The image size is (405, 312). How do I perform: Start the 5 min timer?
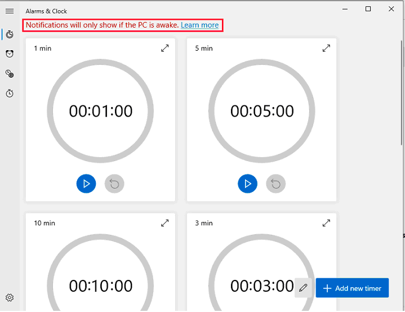247,184
